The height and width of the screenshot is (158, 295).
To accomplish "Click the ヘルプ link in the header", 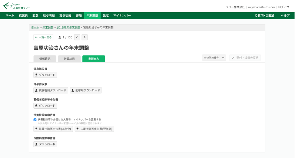I will pos(285,16).
